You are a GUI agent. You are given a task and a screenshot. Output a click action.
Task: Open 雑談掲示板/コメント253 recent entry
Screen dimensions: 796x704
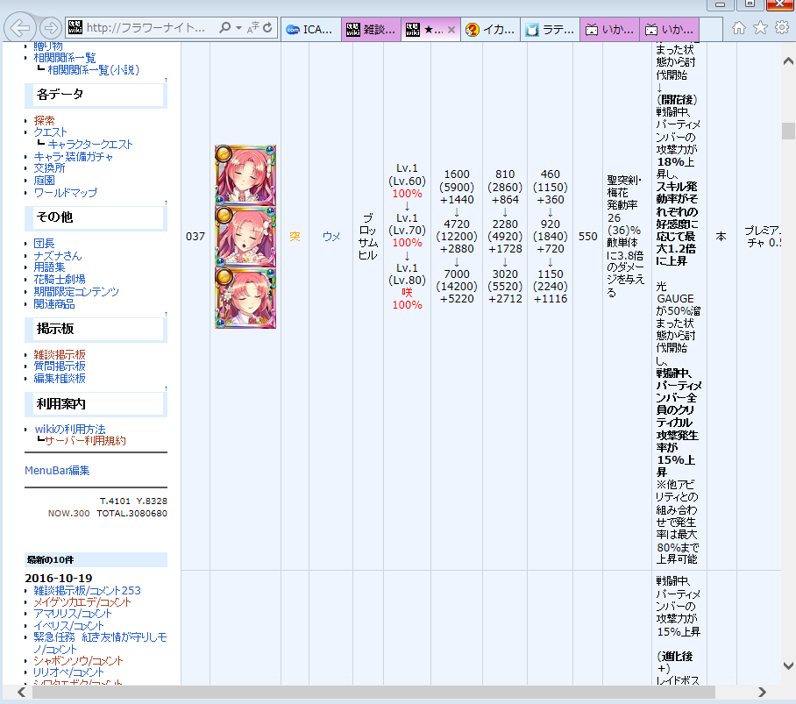coord(87,590)
